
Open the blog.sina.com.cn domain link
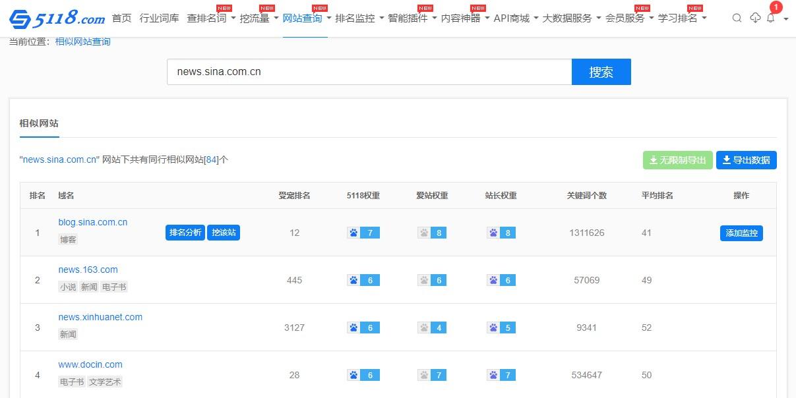93,222
